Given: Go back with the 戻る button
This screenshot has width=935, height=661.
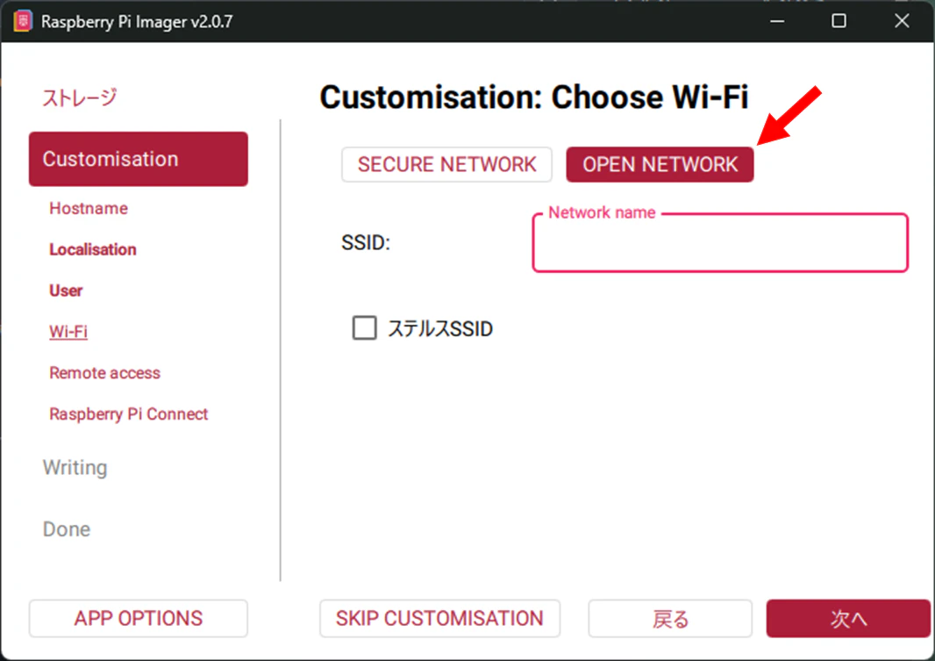Looking at the screenshot, I should pyautogui.click(x=670, y=619).
